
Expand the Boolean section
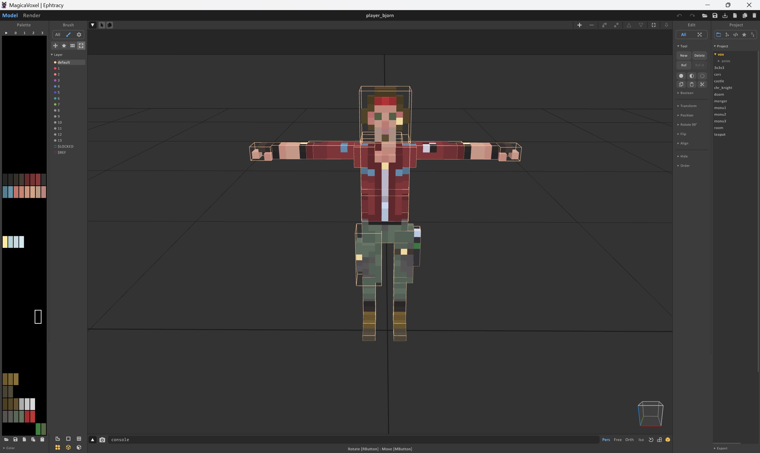[x=686, y=93]
